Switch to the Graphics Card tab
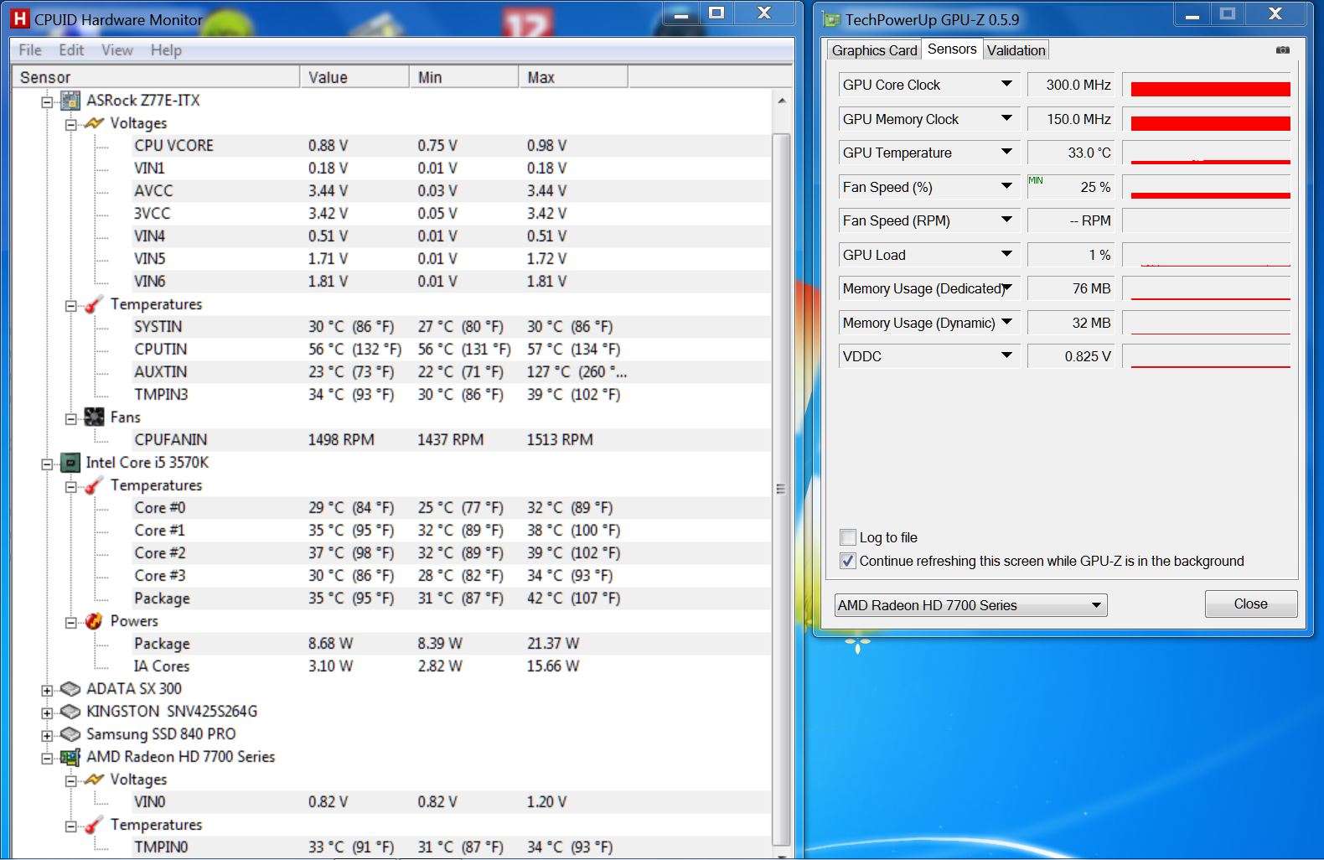This screenshot has height=860, width=1324. 874,50
